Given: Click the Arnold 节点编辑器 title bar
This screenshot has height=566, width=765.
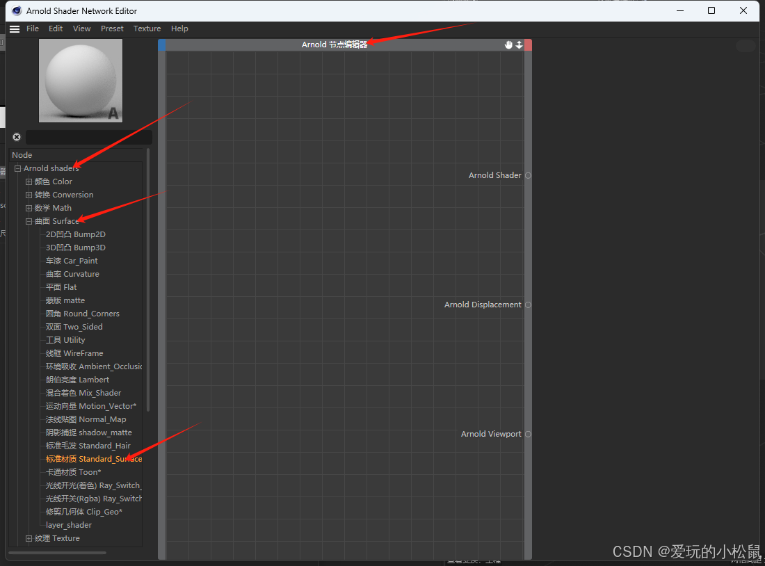Looking at the screenshot, I should tap(335, 45).
